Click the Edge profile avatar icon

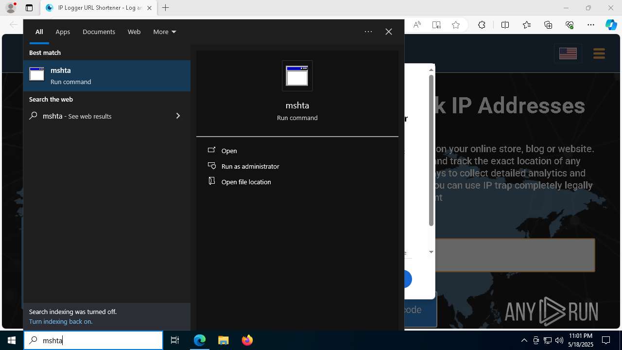pyautogui.click(x=11, y=8)
